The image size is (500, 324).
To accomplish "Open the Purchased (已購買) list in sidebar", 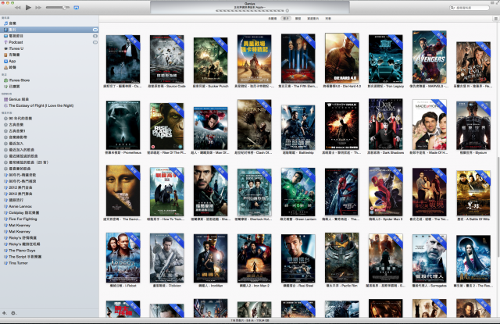I will 49,87.
